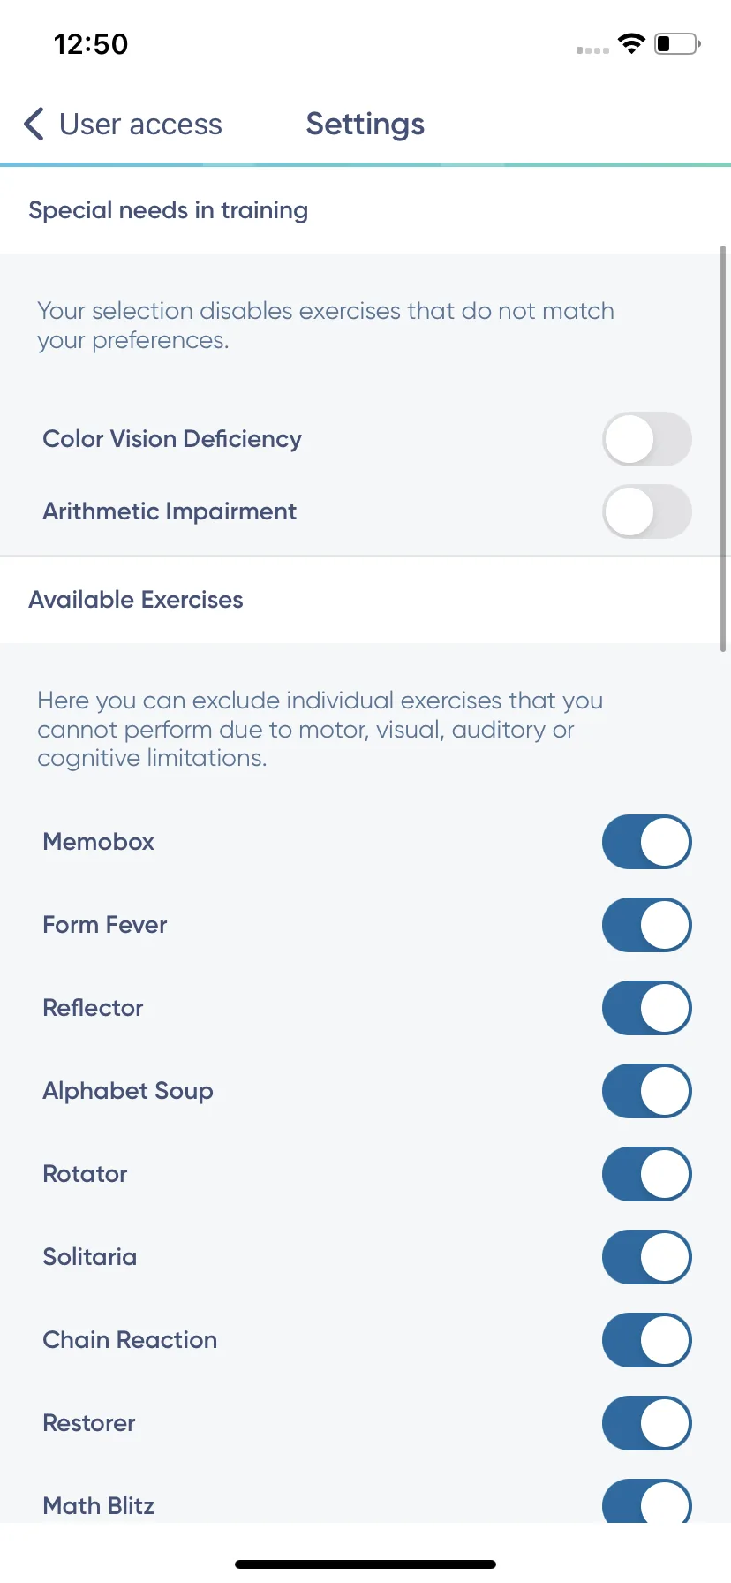Turn off Form Fever exercise
This screenshot has height=1583, width=731.
click(x=647, y=925)
